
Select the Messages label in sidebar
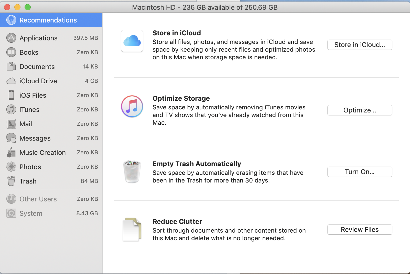[35, 138]
